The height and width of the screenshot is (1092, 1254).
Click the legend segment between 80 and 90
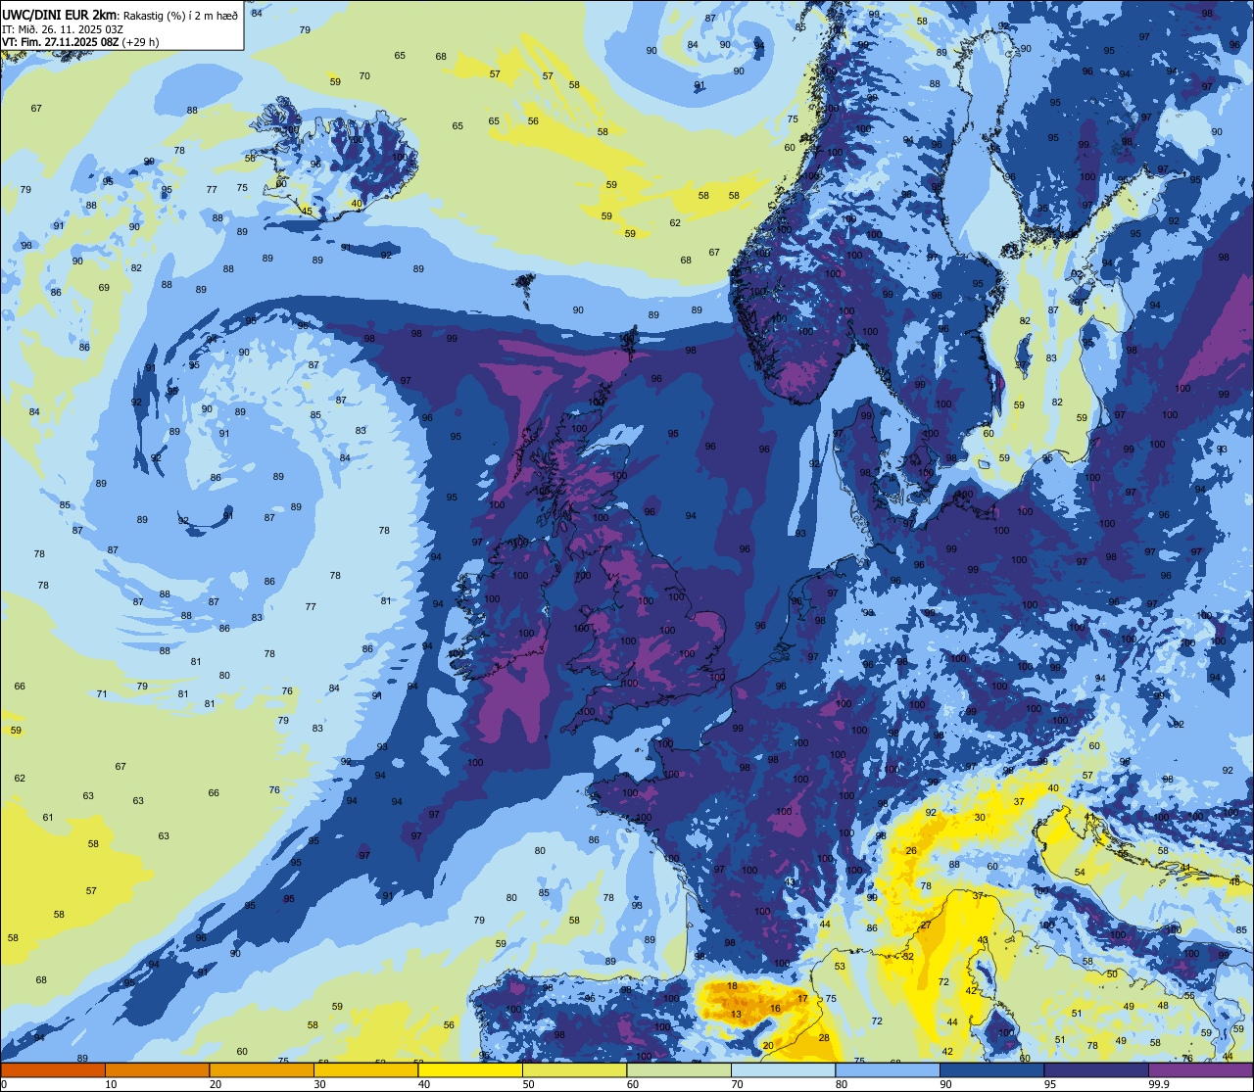tap(888, 1069)
